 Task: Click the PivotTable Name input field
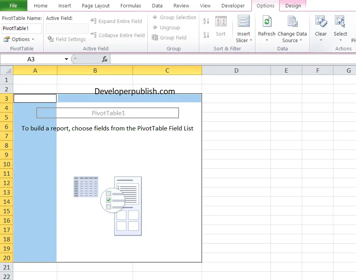point(22,29)
